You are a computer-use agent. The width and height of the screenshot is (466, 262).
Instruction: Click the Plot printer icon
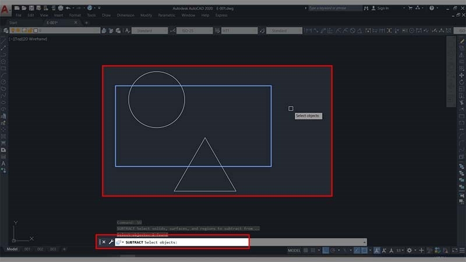coord(61,8)
